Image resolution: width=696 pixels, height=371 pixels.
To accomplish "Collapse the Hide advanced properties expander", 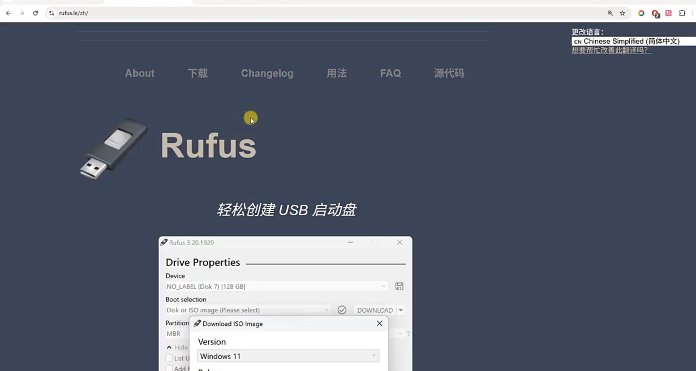I will (169, 347).
